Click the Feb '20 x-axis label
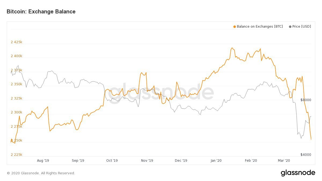This screenshot has width=322, height=181. (251, 161)
